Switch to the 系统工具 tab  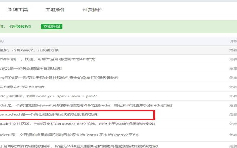point(18,10)
